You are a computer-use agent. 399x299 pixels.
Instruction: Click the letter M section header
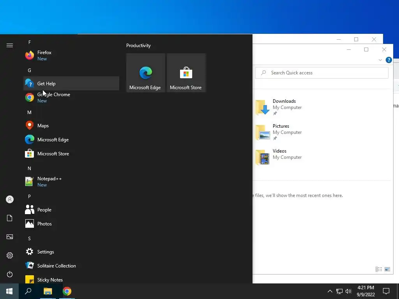(30, 112)
